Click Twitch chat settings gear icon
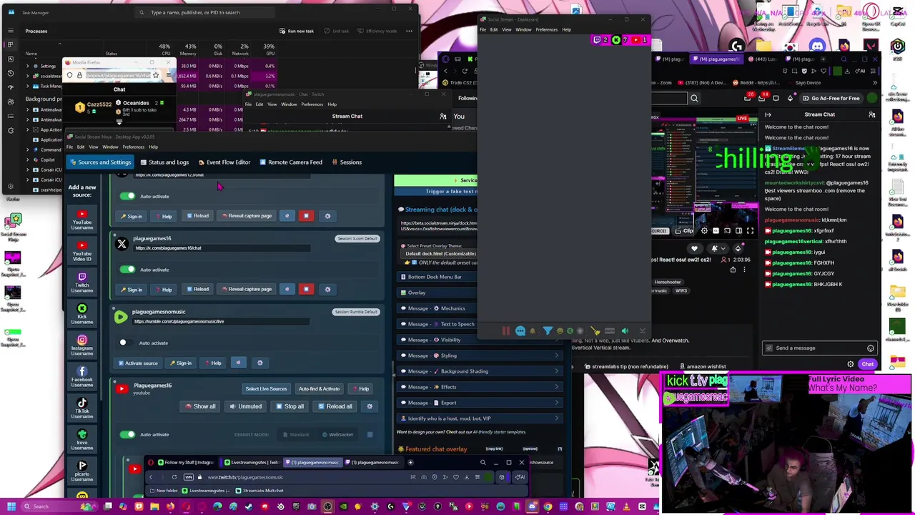Image resolution: width=915 pixels, height=515 pixels. point(851,364)
